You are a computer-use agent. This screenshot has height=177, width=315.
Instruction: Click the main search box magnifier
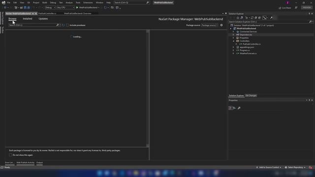click(x=148, y=2)
